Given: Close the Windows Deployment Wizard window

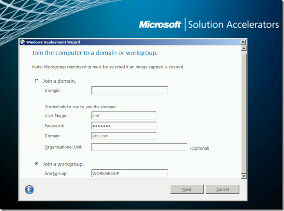Looking at the screenshot, I should click(243, 42).
